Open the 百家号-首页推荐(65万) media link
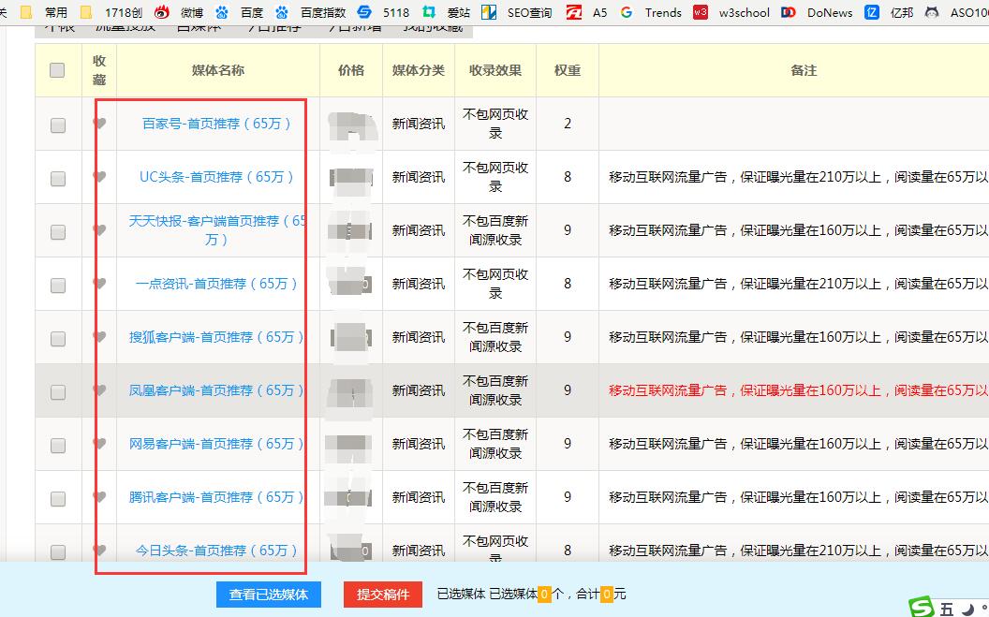989x617 pixels. 217,124
